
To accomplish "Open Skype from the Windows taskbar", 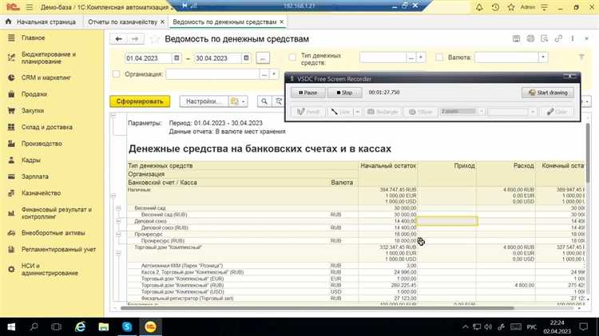I will click(126, 326).
